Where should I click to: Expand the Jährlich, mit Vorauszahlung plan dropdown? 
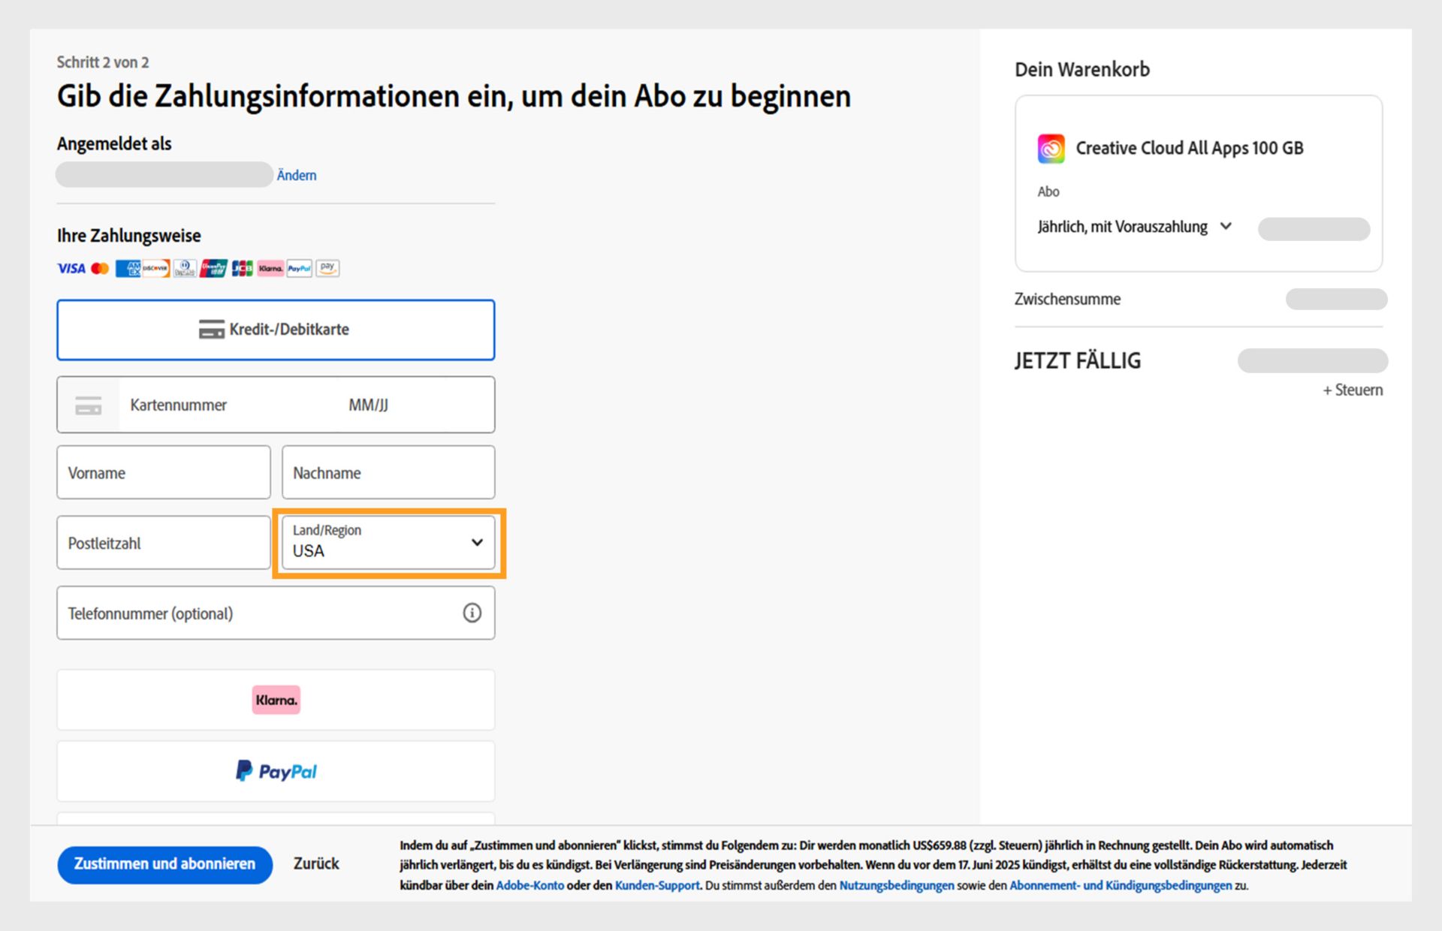(x=1135, y=227)
